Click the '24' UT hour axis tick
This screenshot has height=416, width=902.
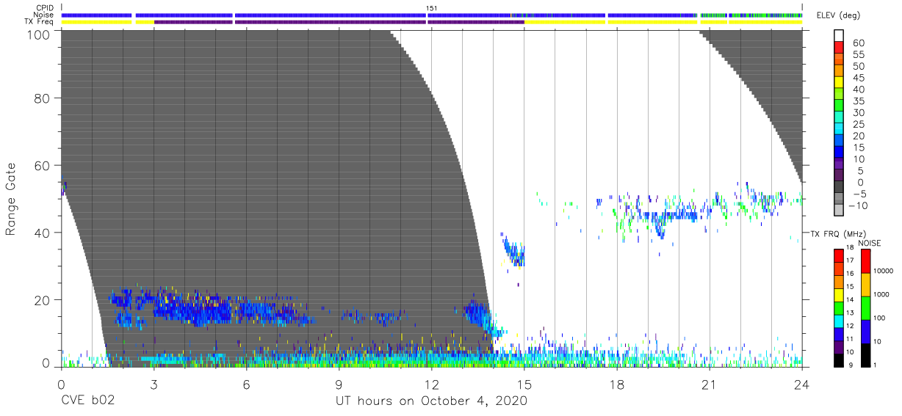802,384
